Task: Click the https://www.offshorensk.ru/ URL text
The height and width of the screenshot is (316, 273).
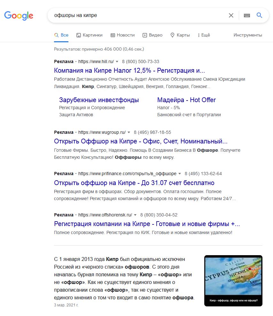Action: pos(105,215)
